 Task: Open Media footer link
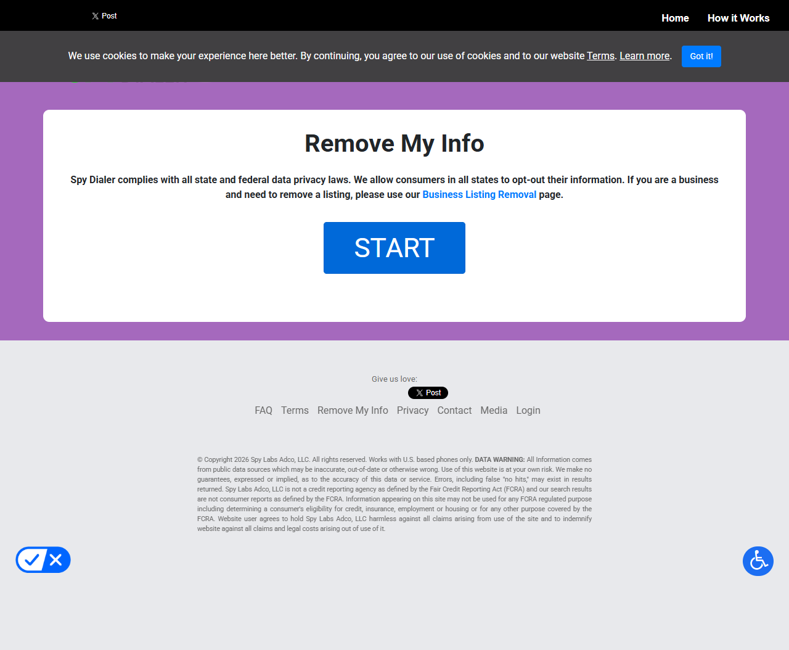[494, 410]
